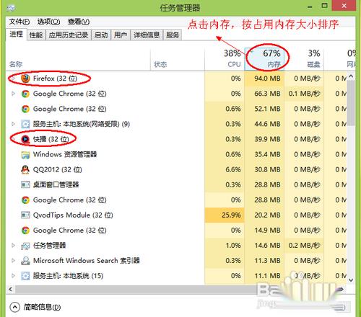Click the Firefox process icon

[25, 79]
